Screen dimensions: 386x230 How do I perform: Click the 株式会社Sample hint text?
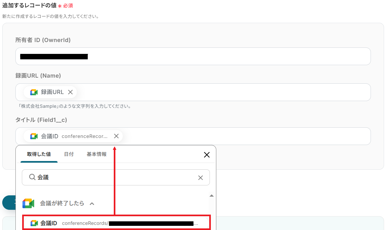point(74,106)
